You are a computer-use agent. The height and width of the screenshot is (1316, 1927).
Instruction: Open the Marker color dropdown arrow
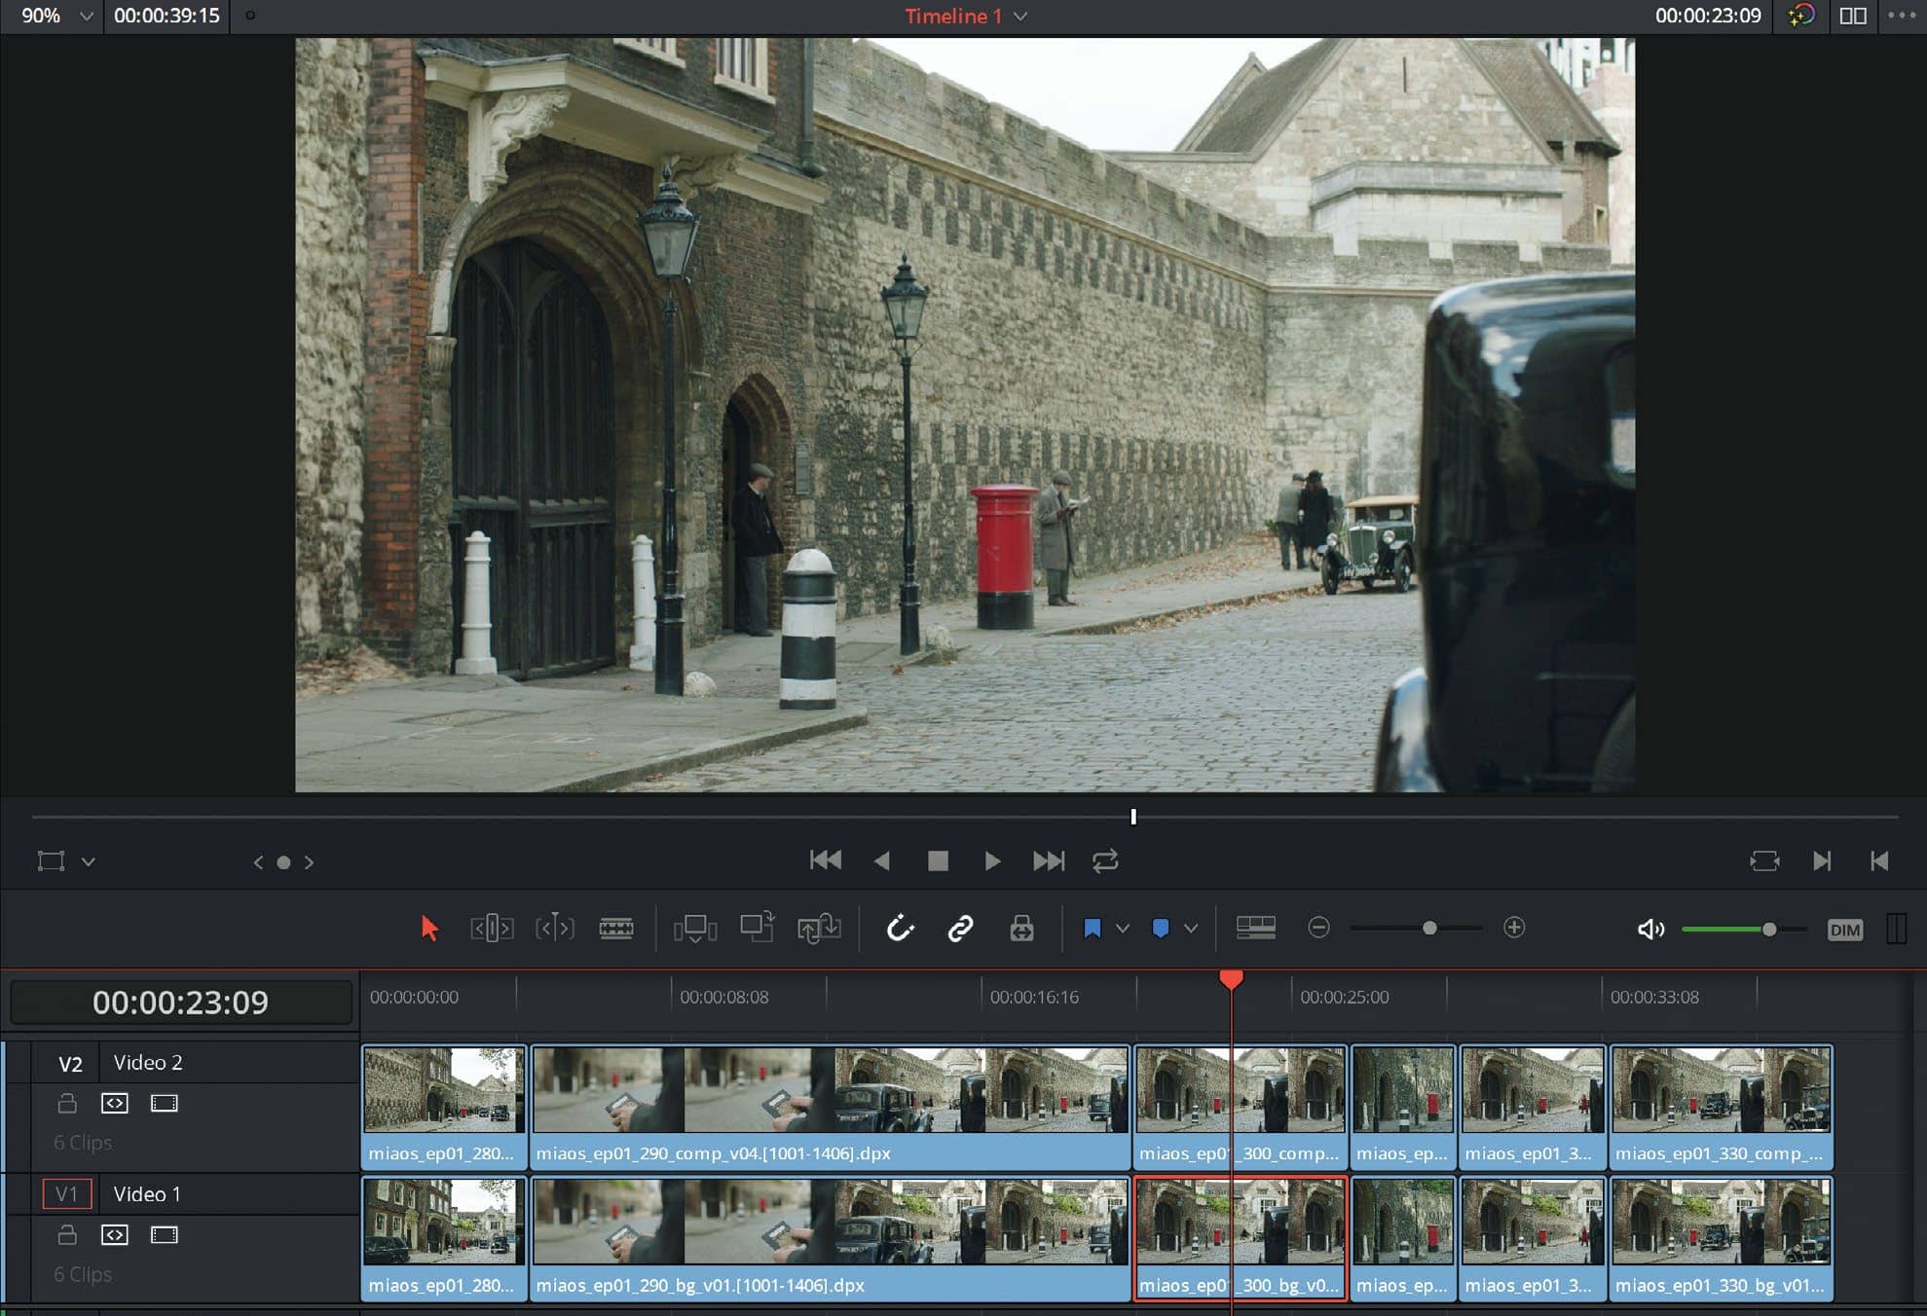1191,929
